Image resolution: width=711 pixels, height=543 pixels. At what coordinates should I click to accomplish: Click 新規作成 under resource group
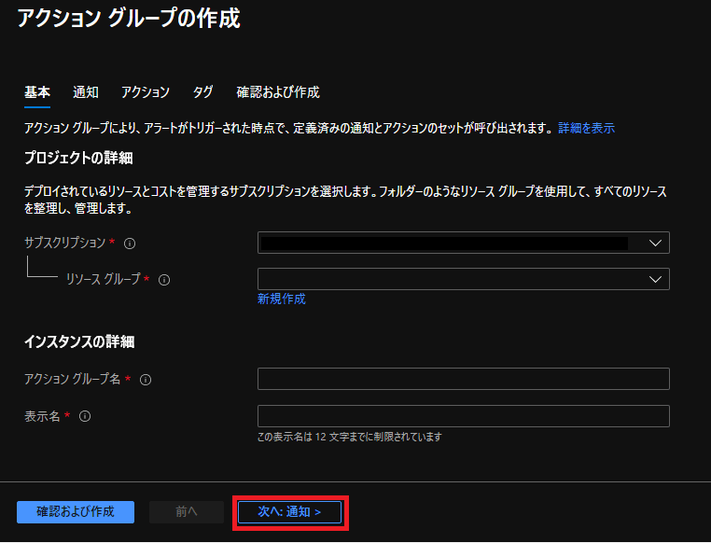(282, 299)
